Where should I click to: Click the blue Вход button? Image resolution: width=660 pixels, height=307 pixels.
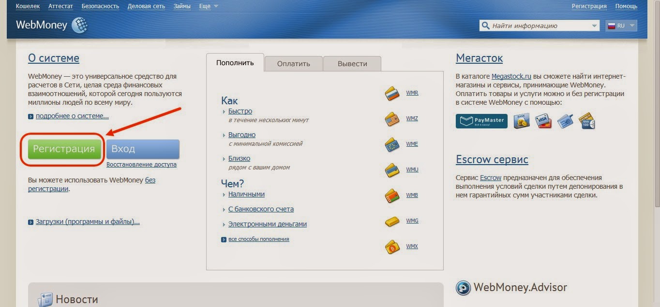[x=143, y=149]
